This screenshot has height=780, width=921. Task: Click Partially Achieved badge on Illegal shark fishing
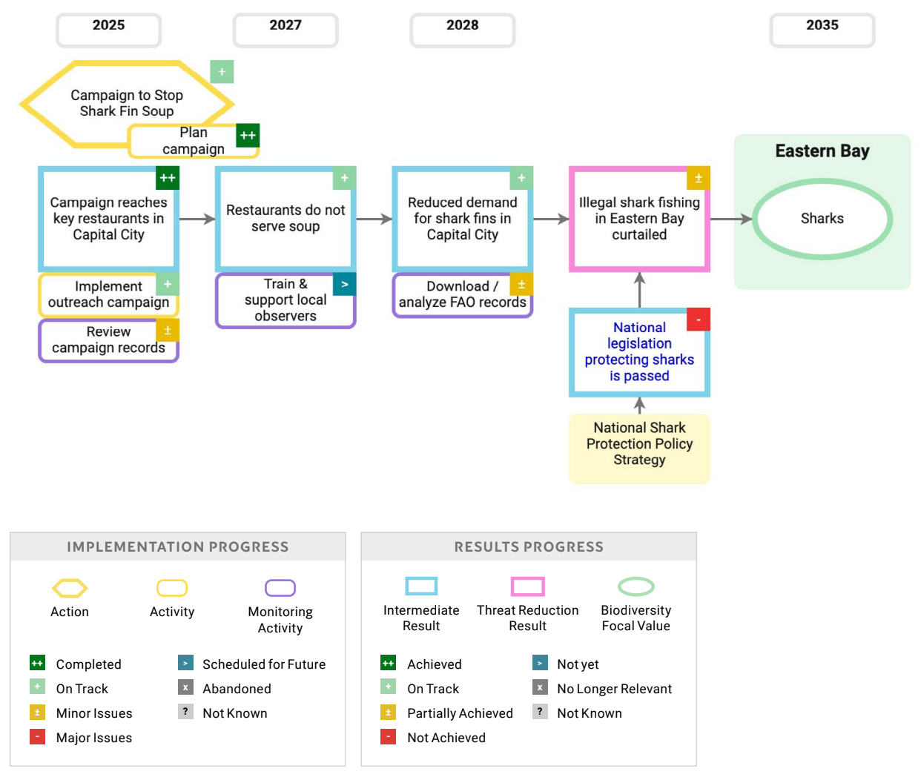tap(699, 178)
